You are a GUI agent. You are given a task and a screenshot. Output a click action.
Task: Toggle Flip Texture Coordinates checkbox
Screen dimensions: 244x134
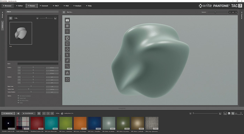tap(18, 96)
